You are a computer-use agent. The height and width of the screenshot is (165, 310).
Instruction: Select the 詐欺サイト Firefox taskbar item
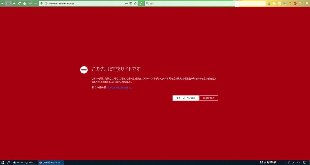click(51, 162)
